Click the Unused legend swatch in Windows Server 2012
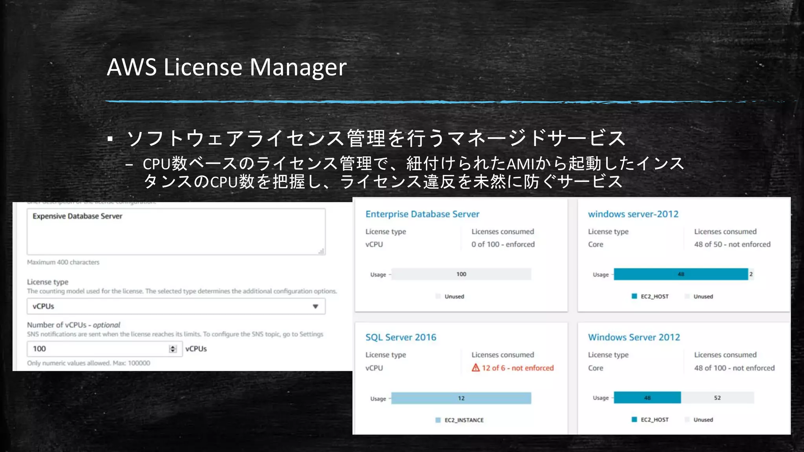The height and width of the screenshot is (452, 804). click(x=687, y=419)
